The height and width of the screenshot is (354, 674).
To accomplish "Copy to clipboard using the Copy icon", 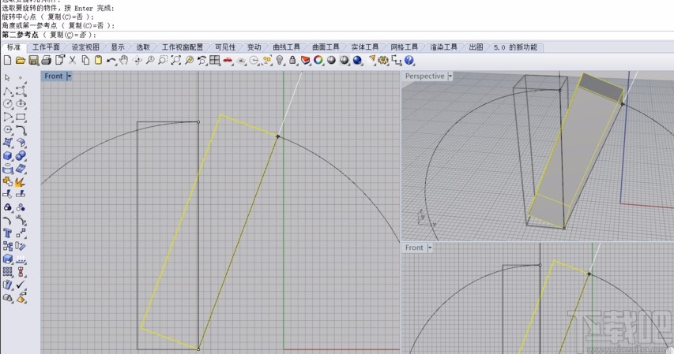I will coord(85,61).
